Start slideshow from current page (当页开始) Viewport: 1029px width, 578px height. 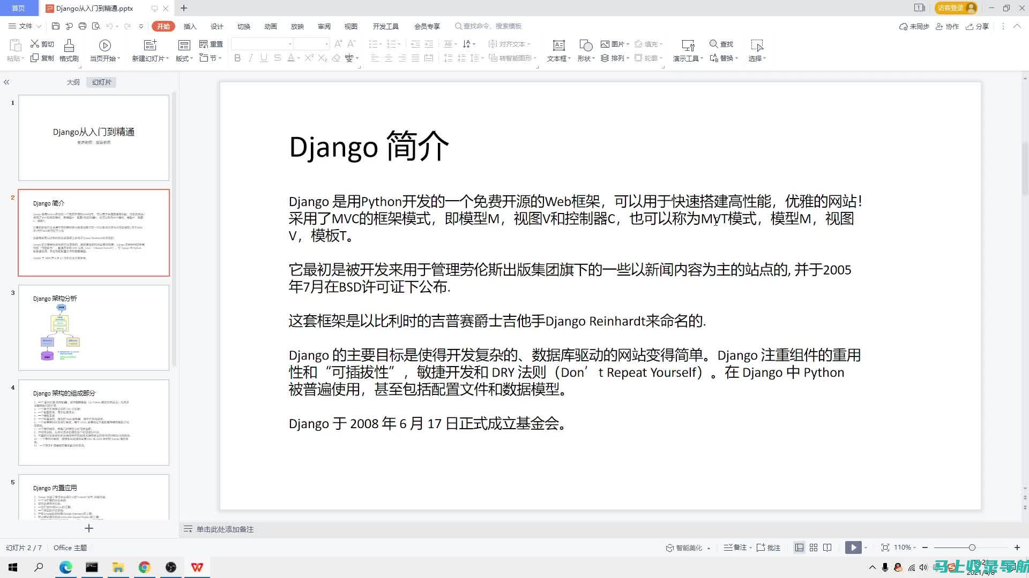point(105,51)
